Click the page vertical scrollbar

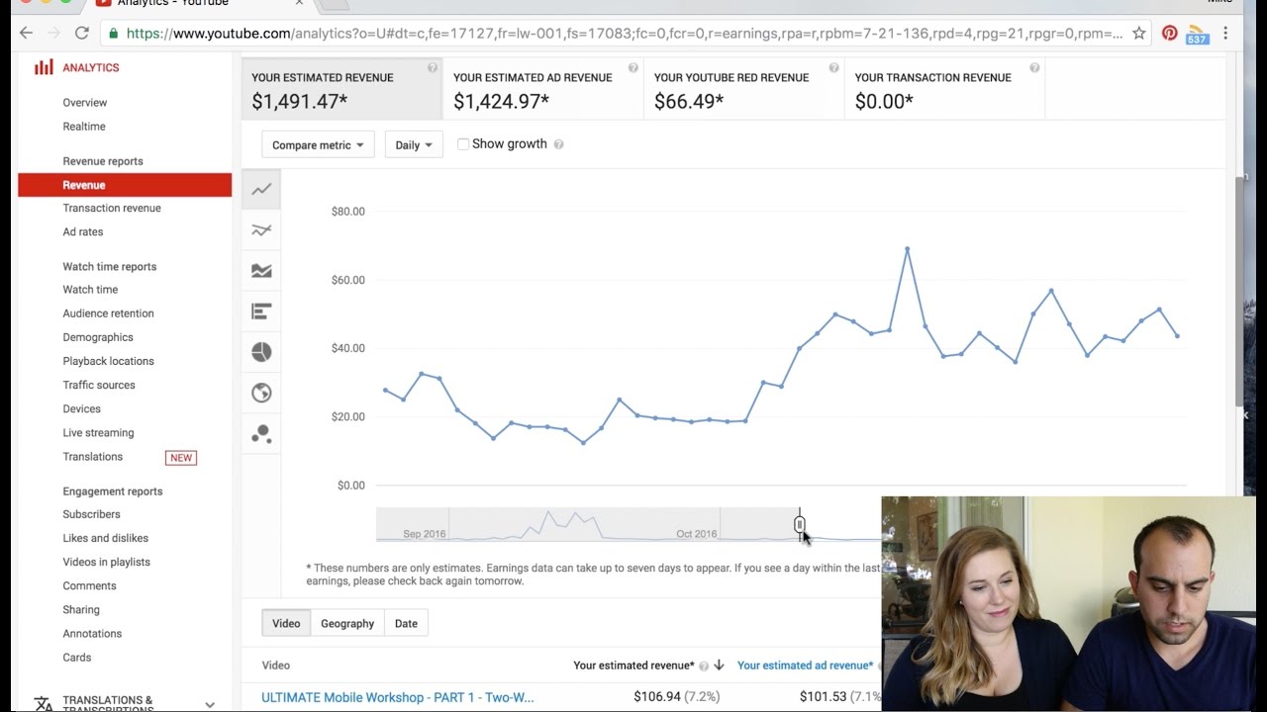point(1241,290)
